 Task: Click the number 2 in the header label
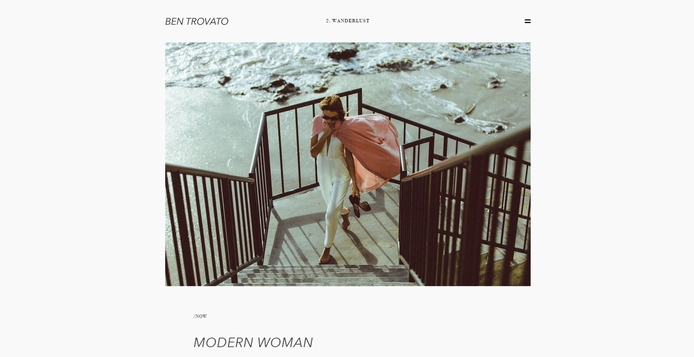click(x=327, y=21)
